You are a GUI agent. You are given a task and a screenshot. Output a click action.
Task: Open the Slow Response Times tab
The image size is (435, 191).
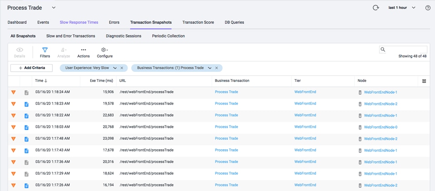[x=79, y=22]
